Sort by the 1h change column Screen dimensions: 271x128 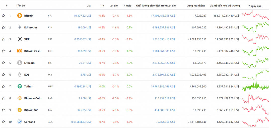[x=103, y=6]
